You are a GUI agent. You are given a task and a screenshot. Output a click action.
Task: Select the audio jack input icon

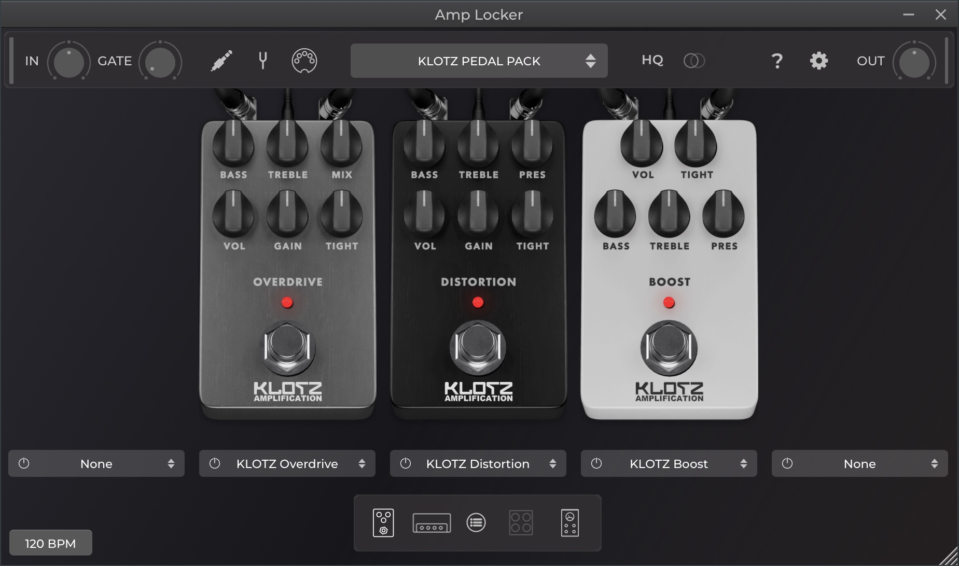click(x=220, y=61)
